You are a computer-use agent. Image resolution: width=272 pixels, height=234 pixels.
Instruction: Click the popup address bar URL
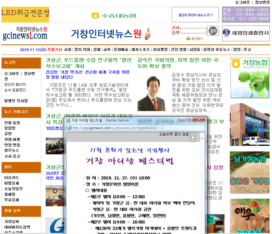[x=114, y=128]
